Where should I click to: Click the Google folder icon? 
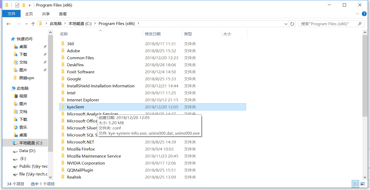(x=63, y=79)
